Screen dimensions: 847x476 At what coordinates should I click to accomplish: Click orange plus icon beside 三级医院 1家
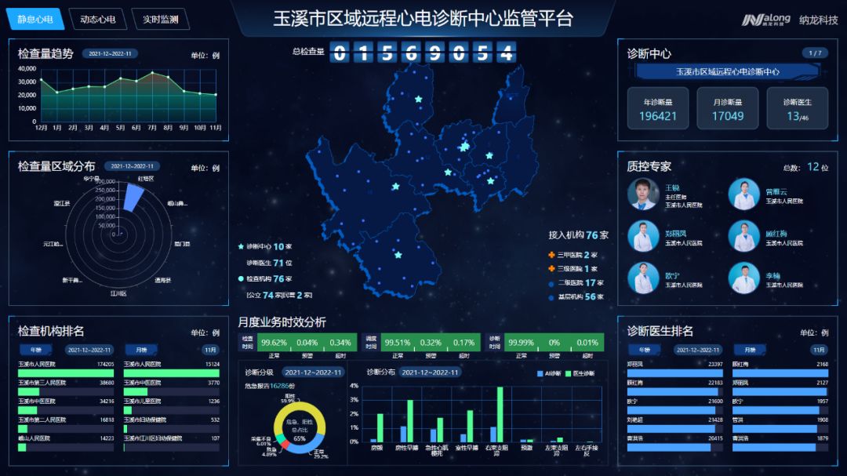551,268
